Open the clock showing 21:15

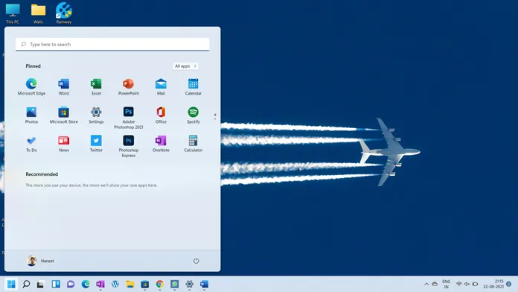point(493,284)
